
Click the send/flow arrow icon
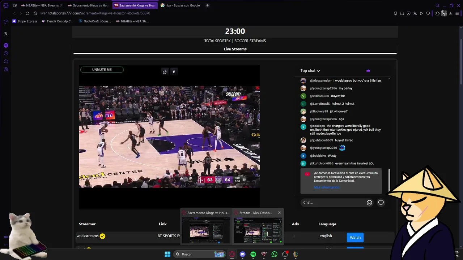[x=421, y=13]
